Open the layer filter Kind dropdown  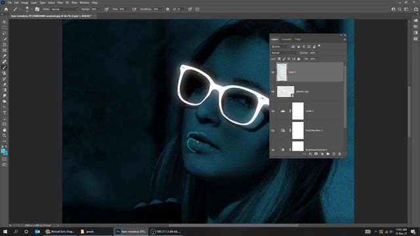(x=280, y=47)
